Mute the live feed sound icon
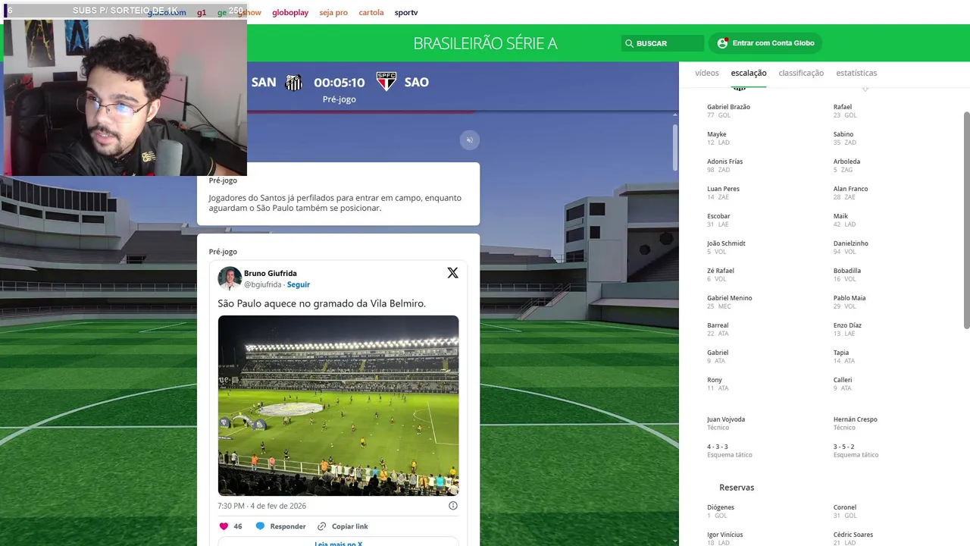Screen dimensions: 970x546 (470, 140)
